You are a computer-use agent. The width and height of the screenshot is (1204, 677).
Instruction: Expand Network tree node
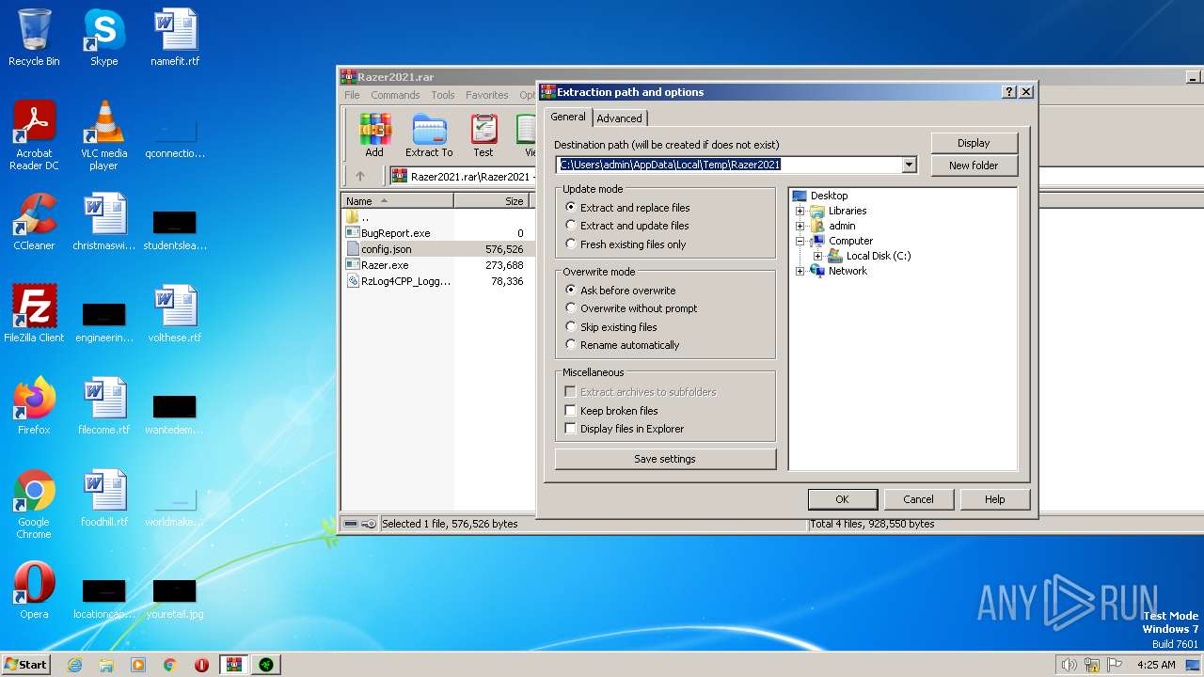tap(800, 271)
